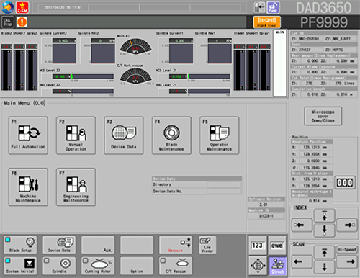Toggle the C/T Vacuum checkbox button
Image resolution: width=360 pixels, height=278 pixels.
click(x=176, y=266)
